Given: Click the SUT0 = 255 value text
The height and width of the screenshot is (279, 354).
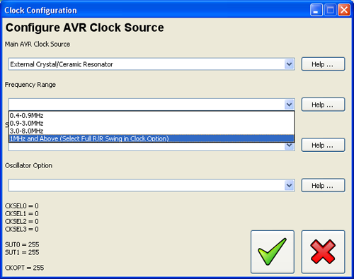Looking at the screenshot, I should 22,244.
